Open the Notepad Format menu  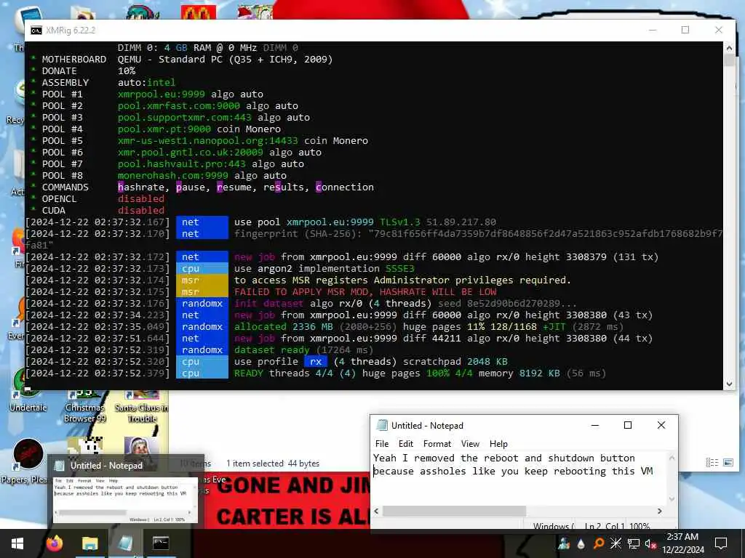437,444
